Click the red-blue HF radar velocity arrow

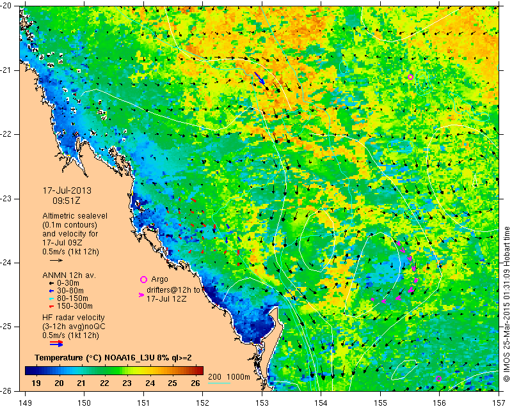click(x=56, y=343)
